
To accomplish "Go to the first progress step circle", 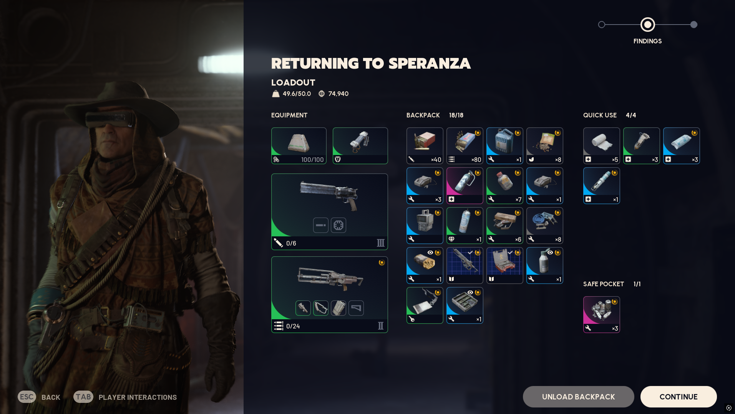I will [x=602, y=25].
